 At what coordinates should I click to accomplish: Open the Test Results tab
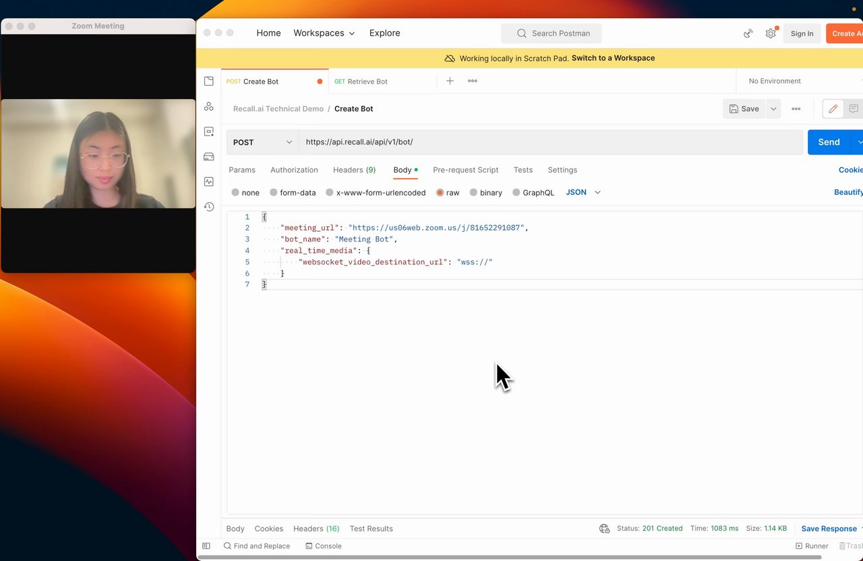click(x=371, y=529)
